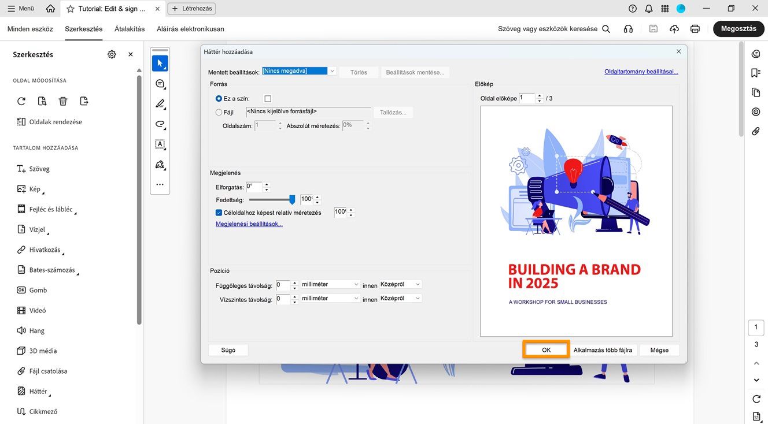Viewport: 768px width, 424px height.
Task: Open the Vízszintes távolság unit dropdown
Action: tap(331, 298)
